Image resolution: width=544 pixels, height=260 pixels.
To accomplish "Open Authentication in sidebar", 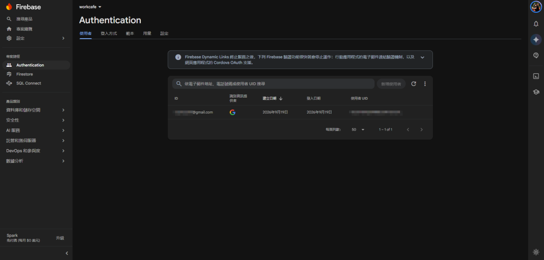I will click(x=36, y=65).
